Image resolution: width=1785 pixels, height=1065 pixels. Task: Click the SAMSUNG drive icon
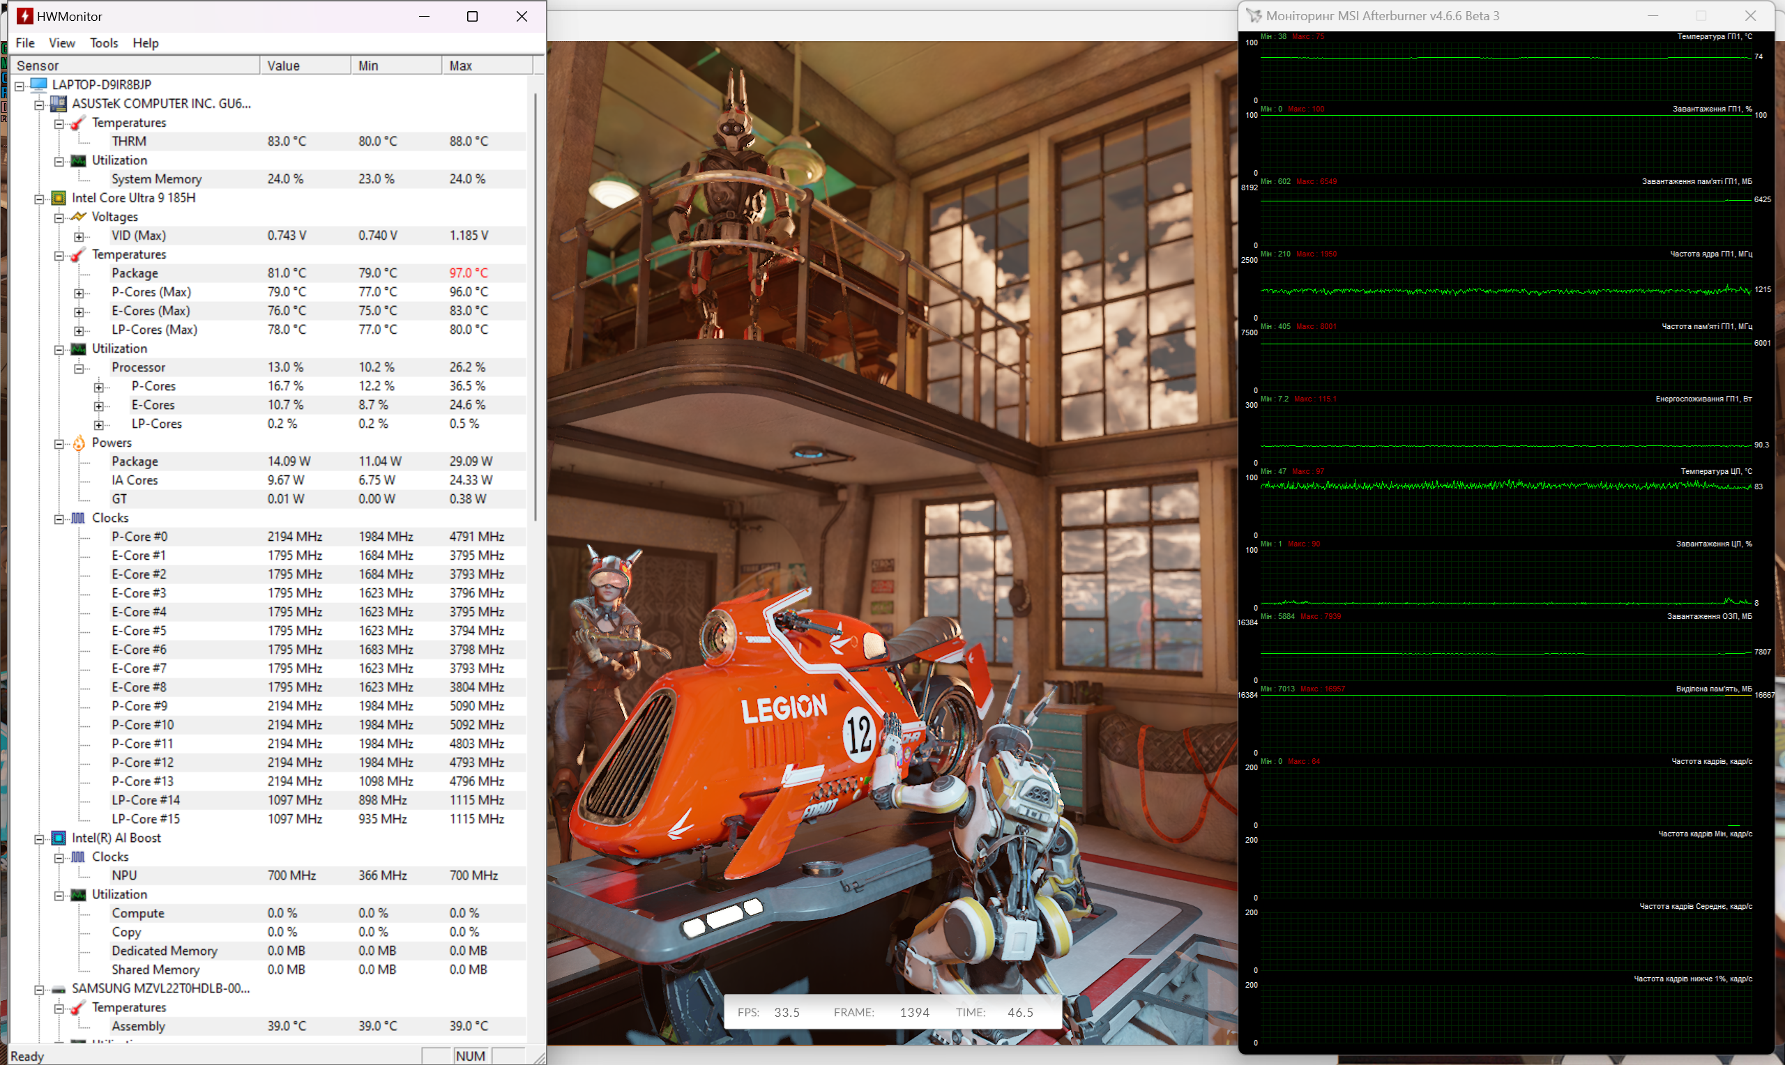tap(59, 989)
